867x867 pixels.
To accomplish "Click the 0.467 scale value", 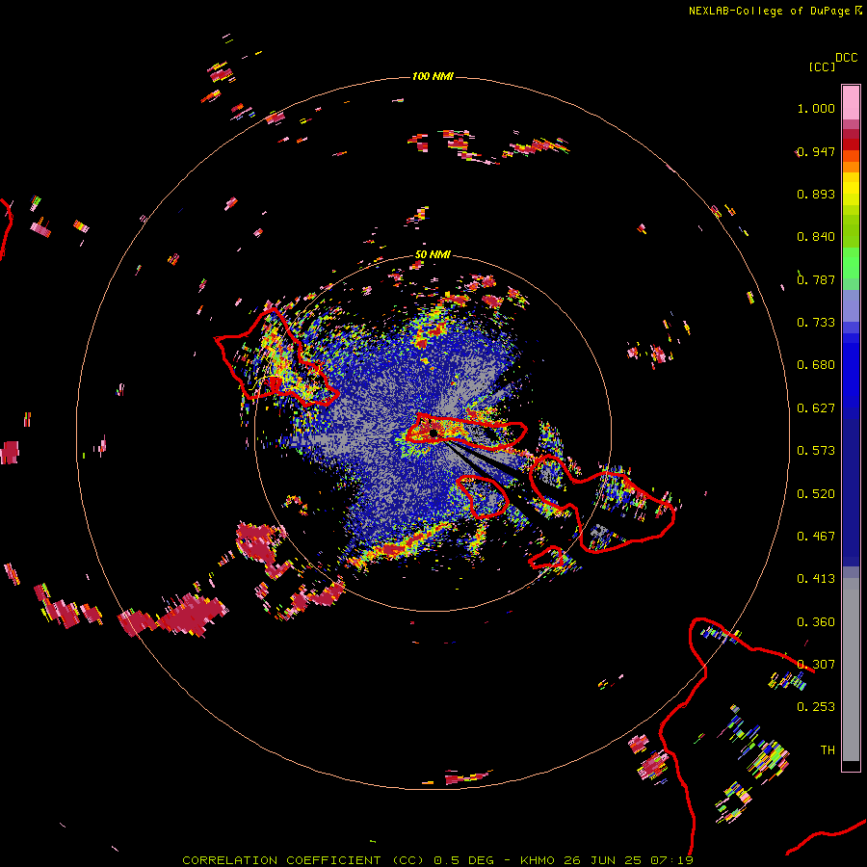I will tap(816, 537).
